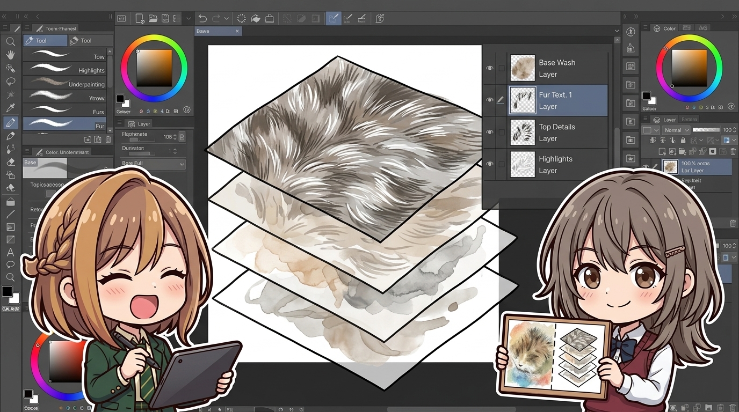The height and width of the screenshot is (412, 739).
Task: Close the Bawe canvas tab
Action: coord(237,31)
